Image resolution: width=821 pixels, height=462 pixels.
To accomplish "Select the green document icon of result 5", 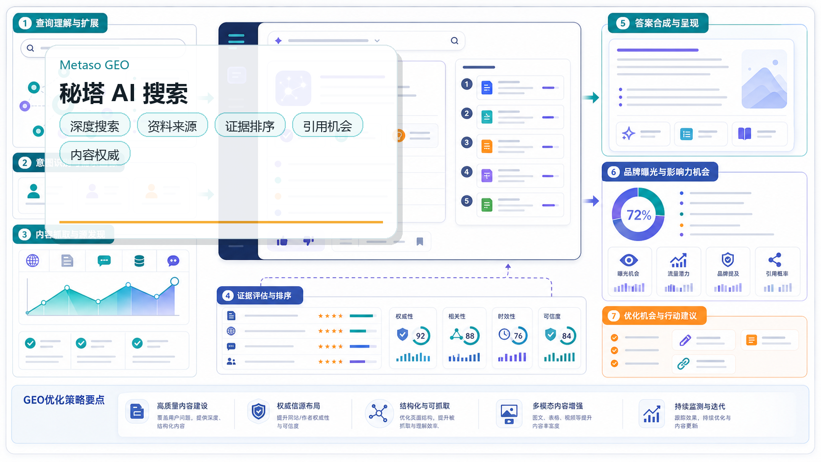I will [487, 205].
